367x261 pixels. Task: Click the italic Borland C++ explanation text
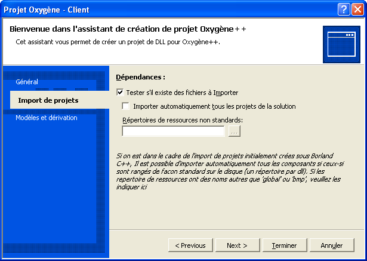coord(230,171)
